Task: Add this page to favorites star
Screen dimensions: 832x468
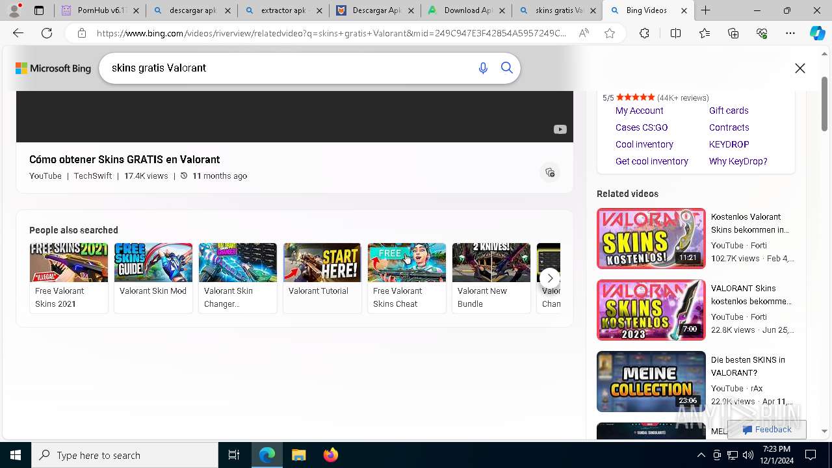Action: [x=610, y=33]
